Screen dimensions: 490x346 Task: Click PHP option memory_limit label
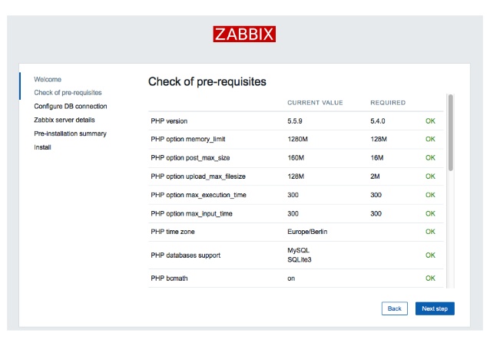coord(188,140)
